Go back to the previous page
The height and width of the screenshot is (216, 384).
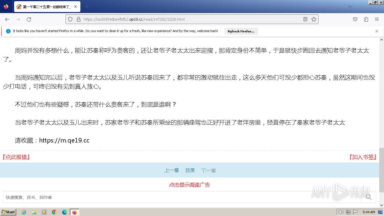point(7,19)
